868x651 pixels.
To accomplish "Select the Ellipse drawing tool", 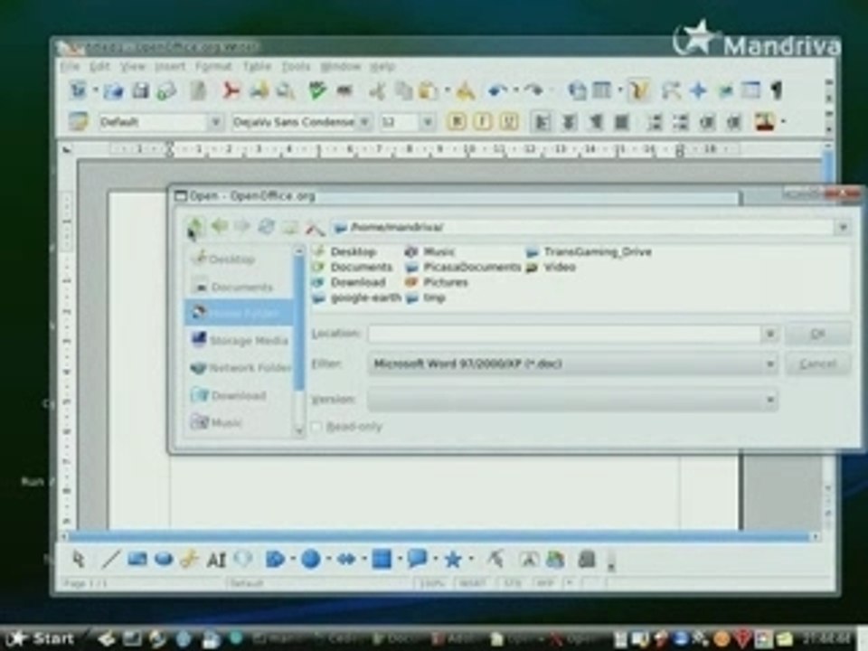I will pyautogui.click(x=164, y=560).
